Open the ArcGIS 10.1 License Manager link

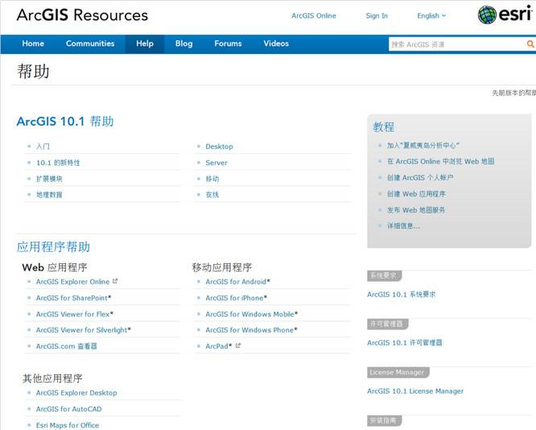pos(415,391)
